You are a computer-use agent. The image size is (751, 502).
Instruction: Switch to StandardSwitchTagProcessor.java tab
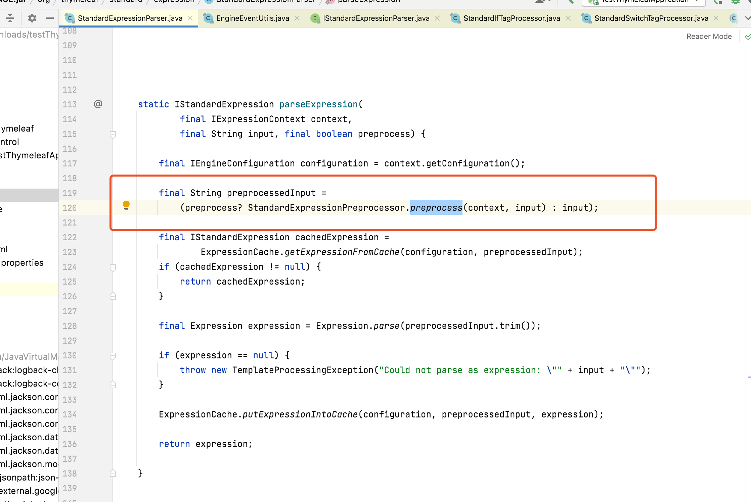pyautogui.click(x=651, y=18)
